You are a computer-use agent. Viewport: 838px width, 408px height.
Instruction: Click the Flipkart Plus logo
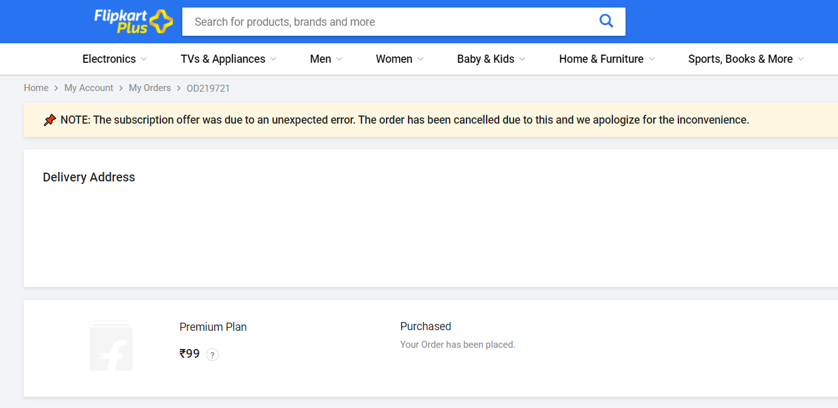pyautogui.click(x=133, y=21)
